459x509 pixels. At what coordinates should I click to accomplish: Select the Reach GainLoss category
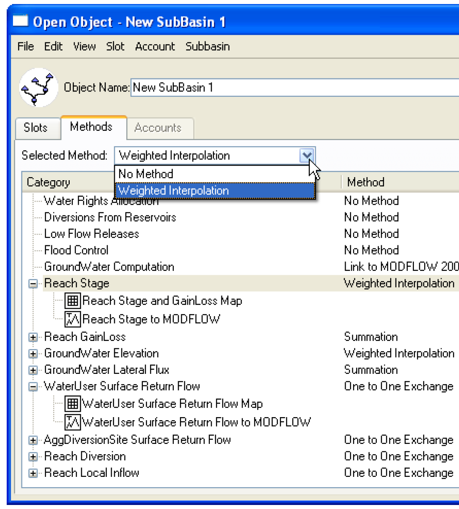click(x=85, y=337)
